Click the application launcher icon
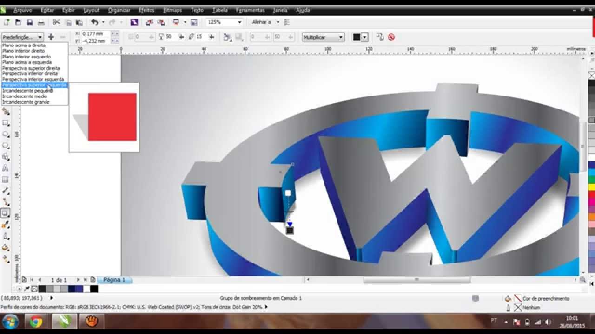The width and height of the screenshot is (595, 334). [176, 22]
